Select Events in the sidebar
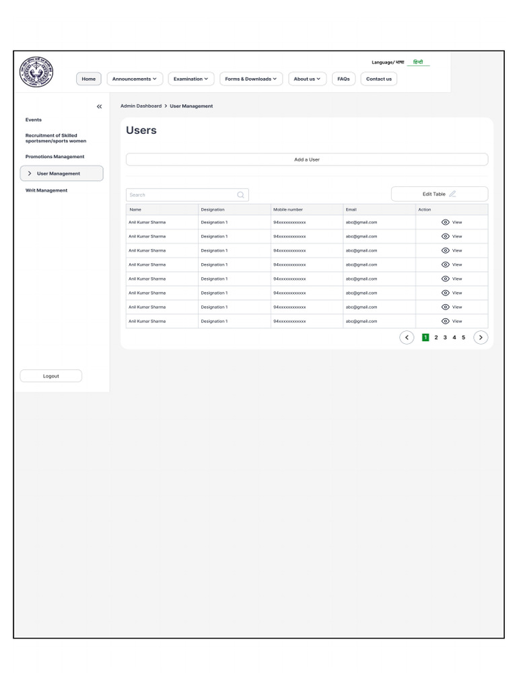517x689 pixels. (x=34, y=120)
